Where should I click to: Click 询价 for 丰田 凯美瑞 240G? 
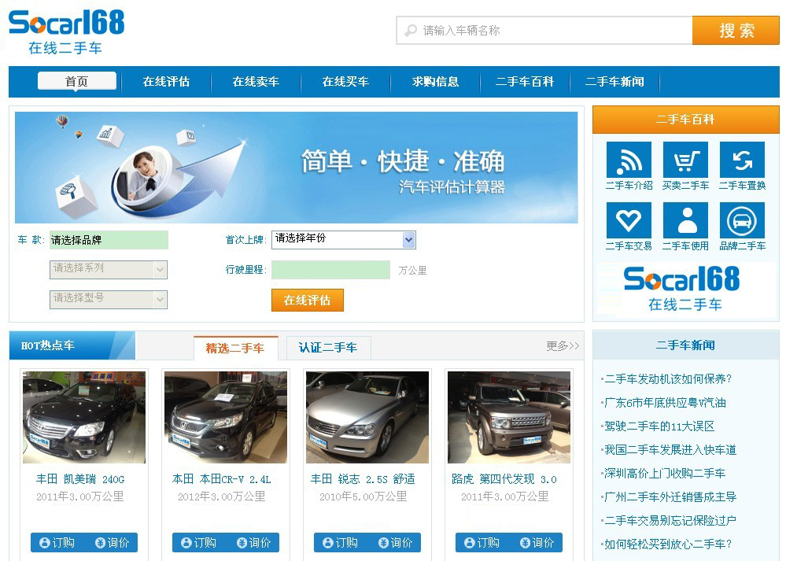112,542
